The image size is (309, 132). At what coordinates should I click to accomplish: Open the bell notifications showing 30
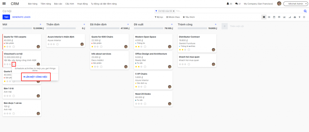229,4
